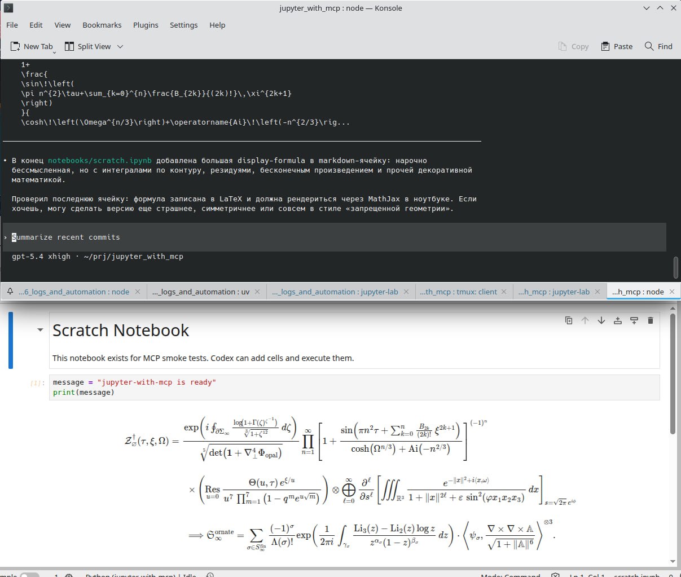Click the Paste clipboard icon

(x=605, y=46)
